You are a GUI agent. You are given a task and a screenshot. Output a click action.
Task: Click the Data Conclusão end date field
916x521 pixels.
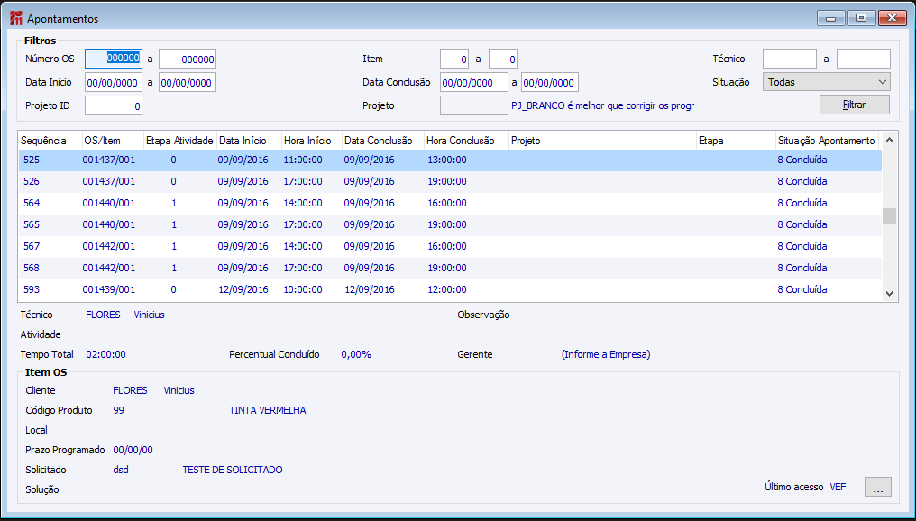pos(549,82)
